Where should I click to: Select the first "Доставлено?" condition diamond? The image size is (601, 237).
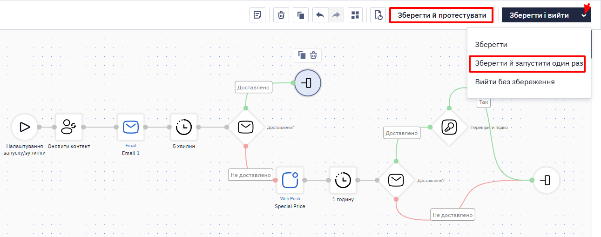tap(245, 127)
